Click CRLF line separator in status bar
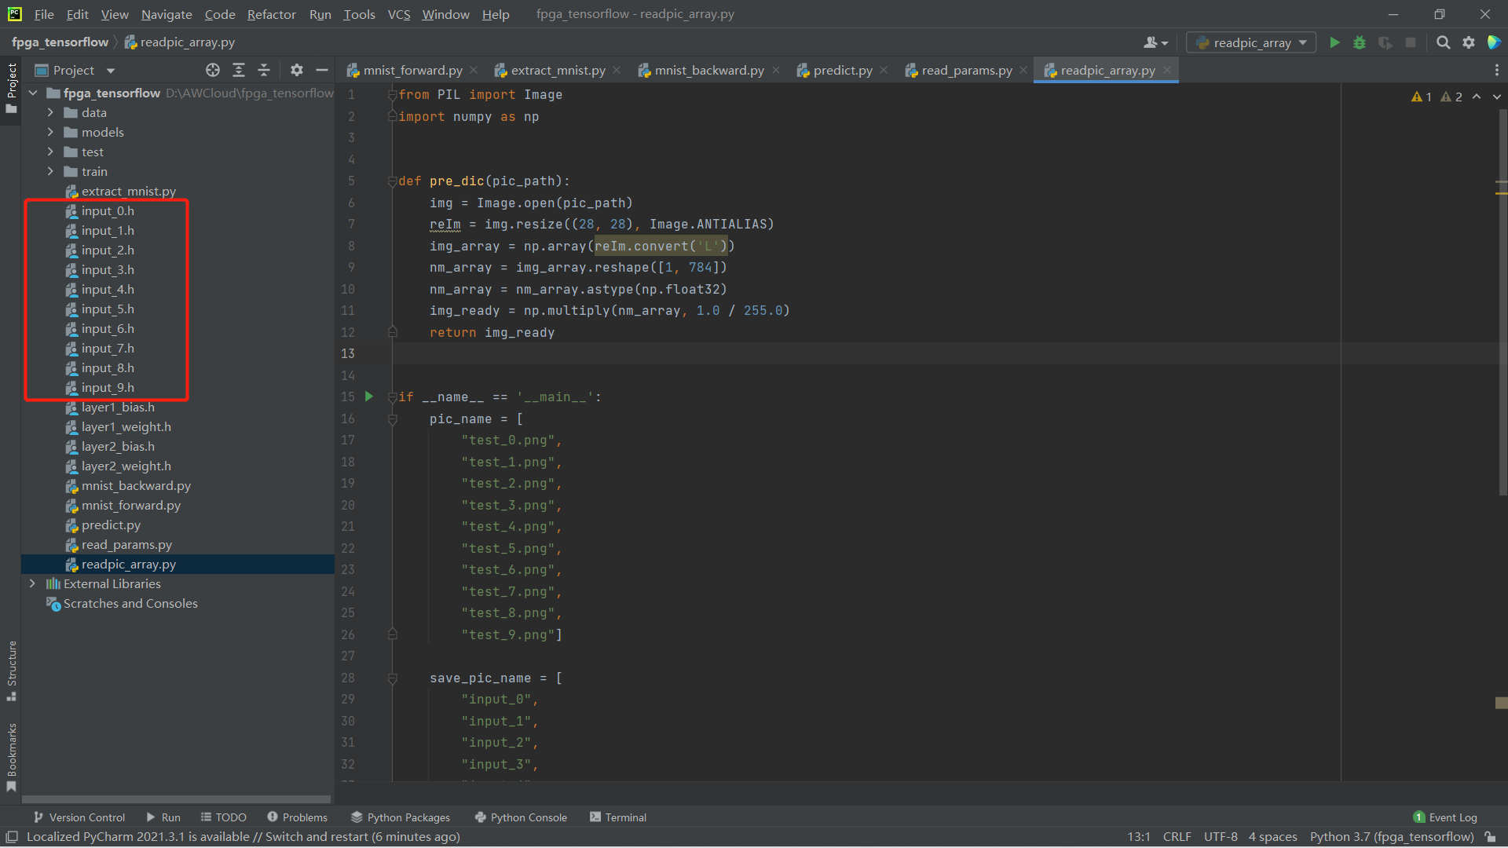The width and height of the screenshot is (1508, 848). point(1177,837)
